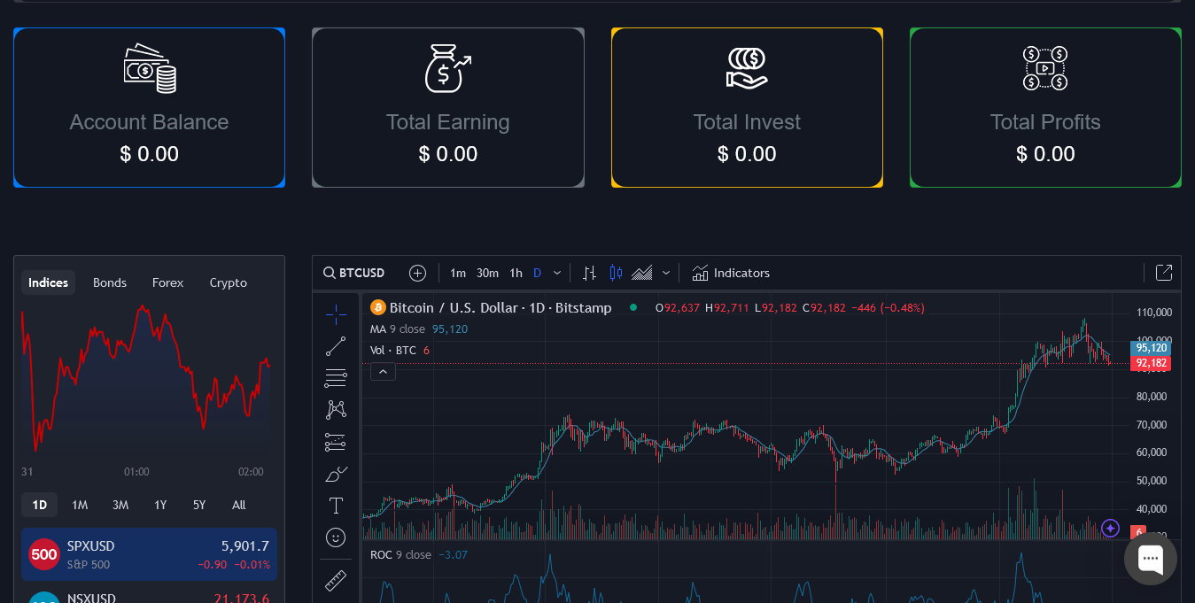This screenshot has height=603, width=1195.
Task: Switch chart style to candles
Action: tap(617, 273)
